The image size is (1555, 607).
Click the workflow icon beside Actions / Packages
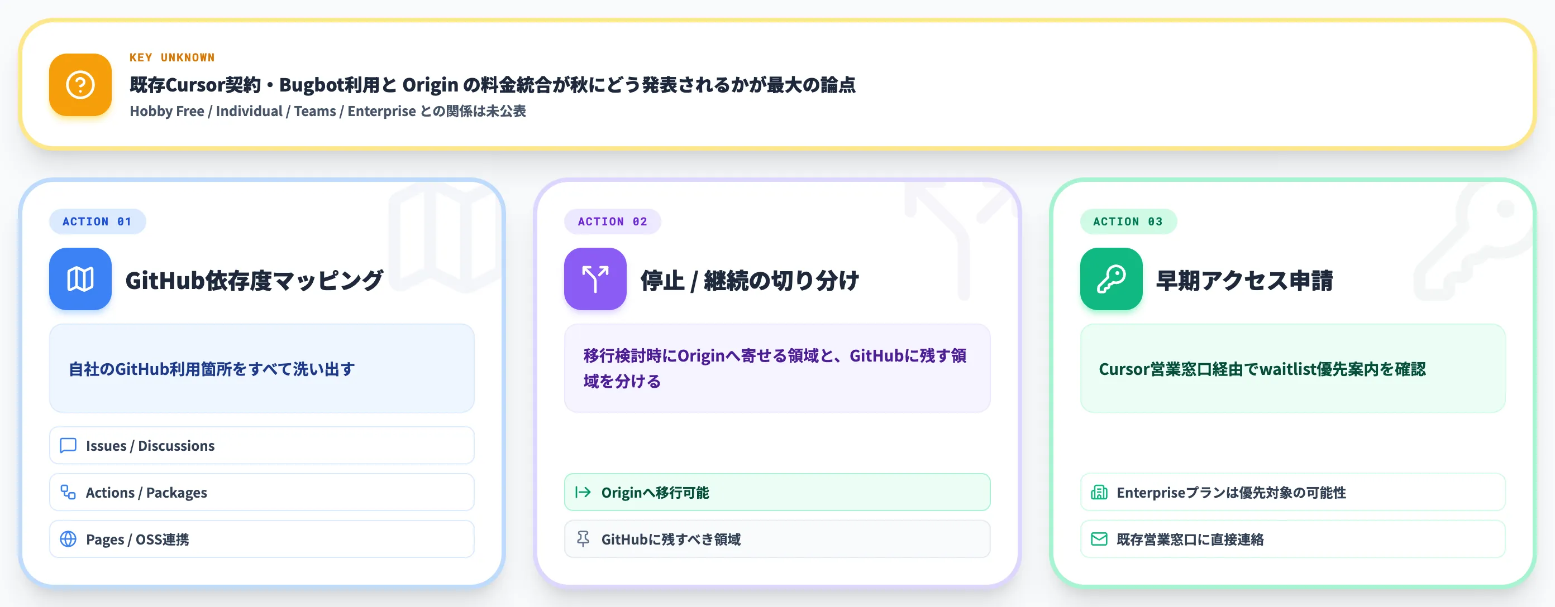(68, 492)
